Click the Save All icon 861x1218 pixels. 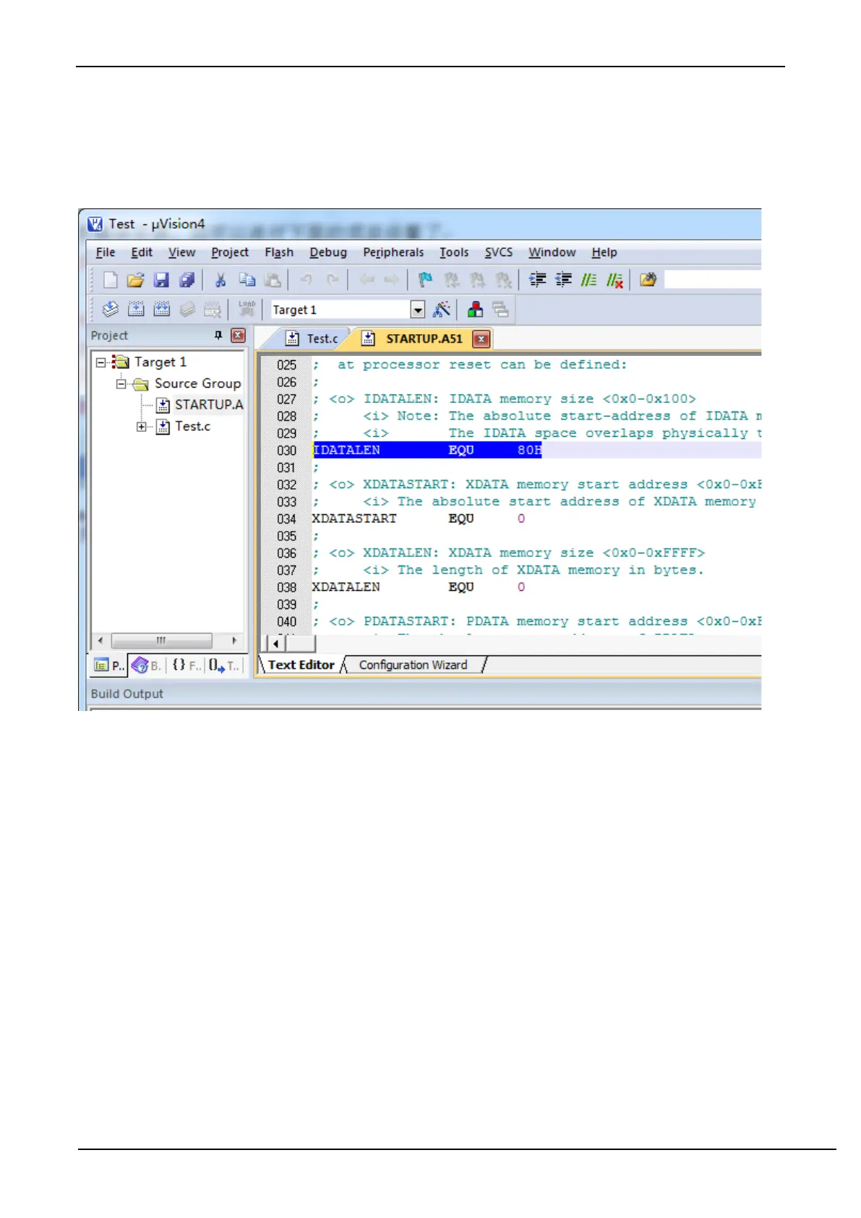(x=187, y=280)
